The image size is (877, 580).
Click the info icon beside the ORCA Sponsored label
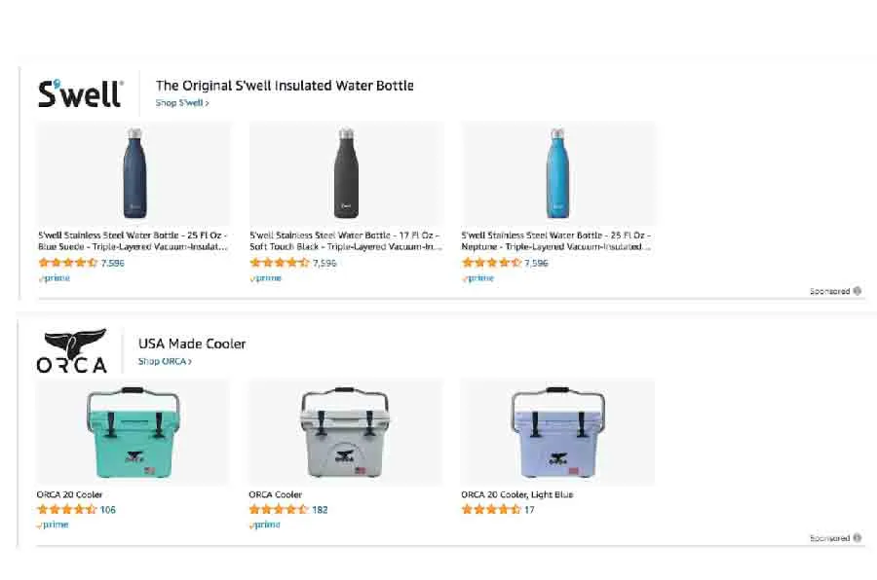858,538
